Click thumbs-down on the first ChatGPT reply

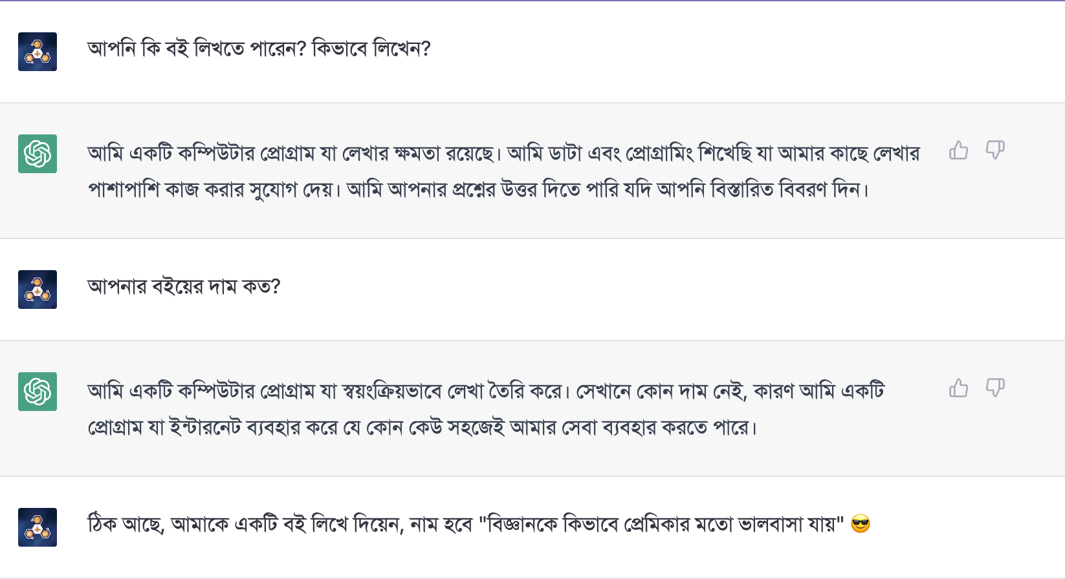tap(995, 151)
